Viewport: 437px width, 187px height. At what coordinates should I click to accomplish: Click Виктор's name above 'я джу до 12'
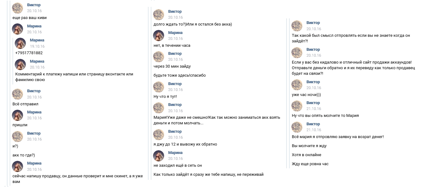click(x=175, y=132)
